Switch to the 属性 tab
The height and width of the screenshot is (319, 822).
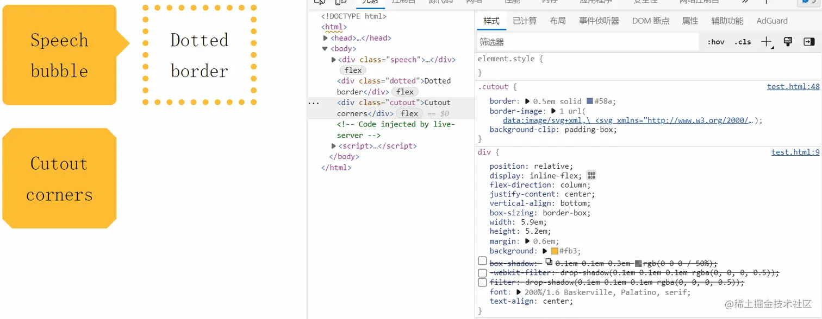[x=690, y=21]
